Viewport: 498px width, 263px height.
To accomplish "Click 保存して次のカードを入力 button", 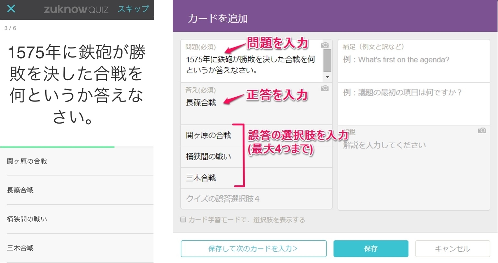I will click(254, 248).
